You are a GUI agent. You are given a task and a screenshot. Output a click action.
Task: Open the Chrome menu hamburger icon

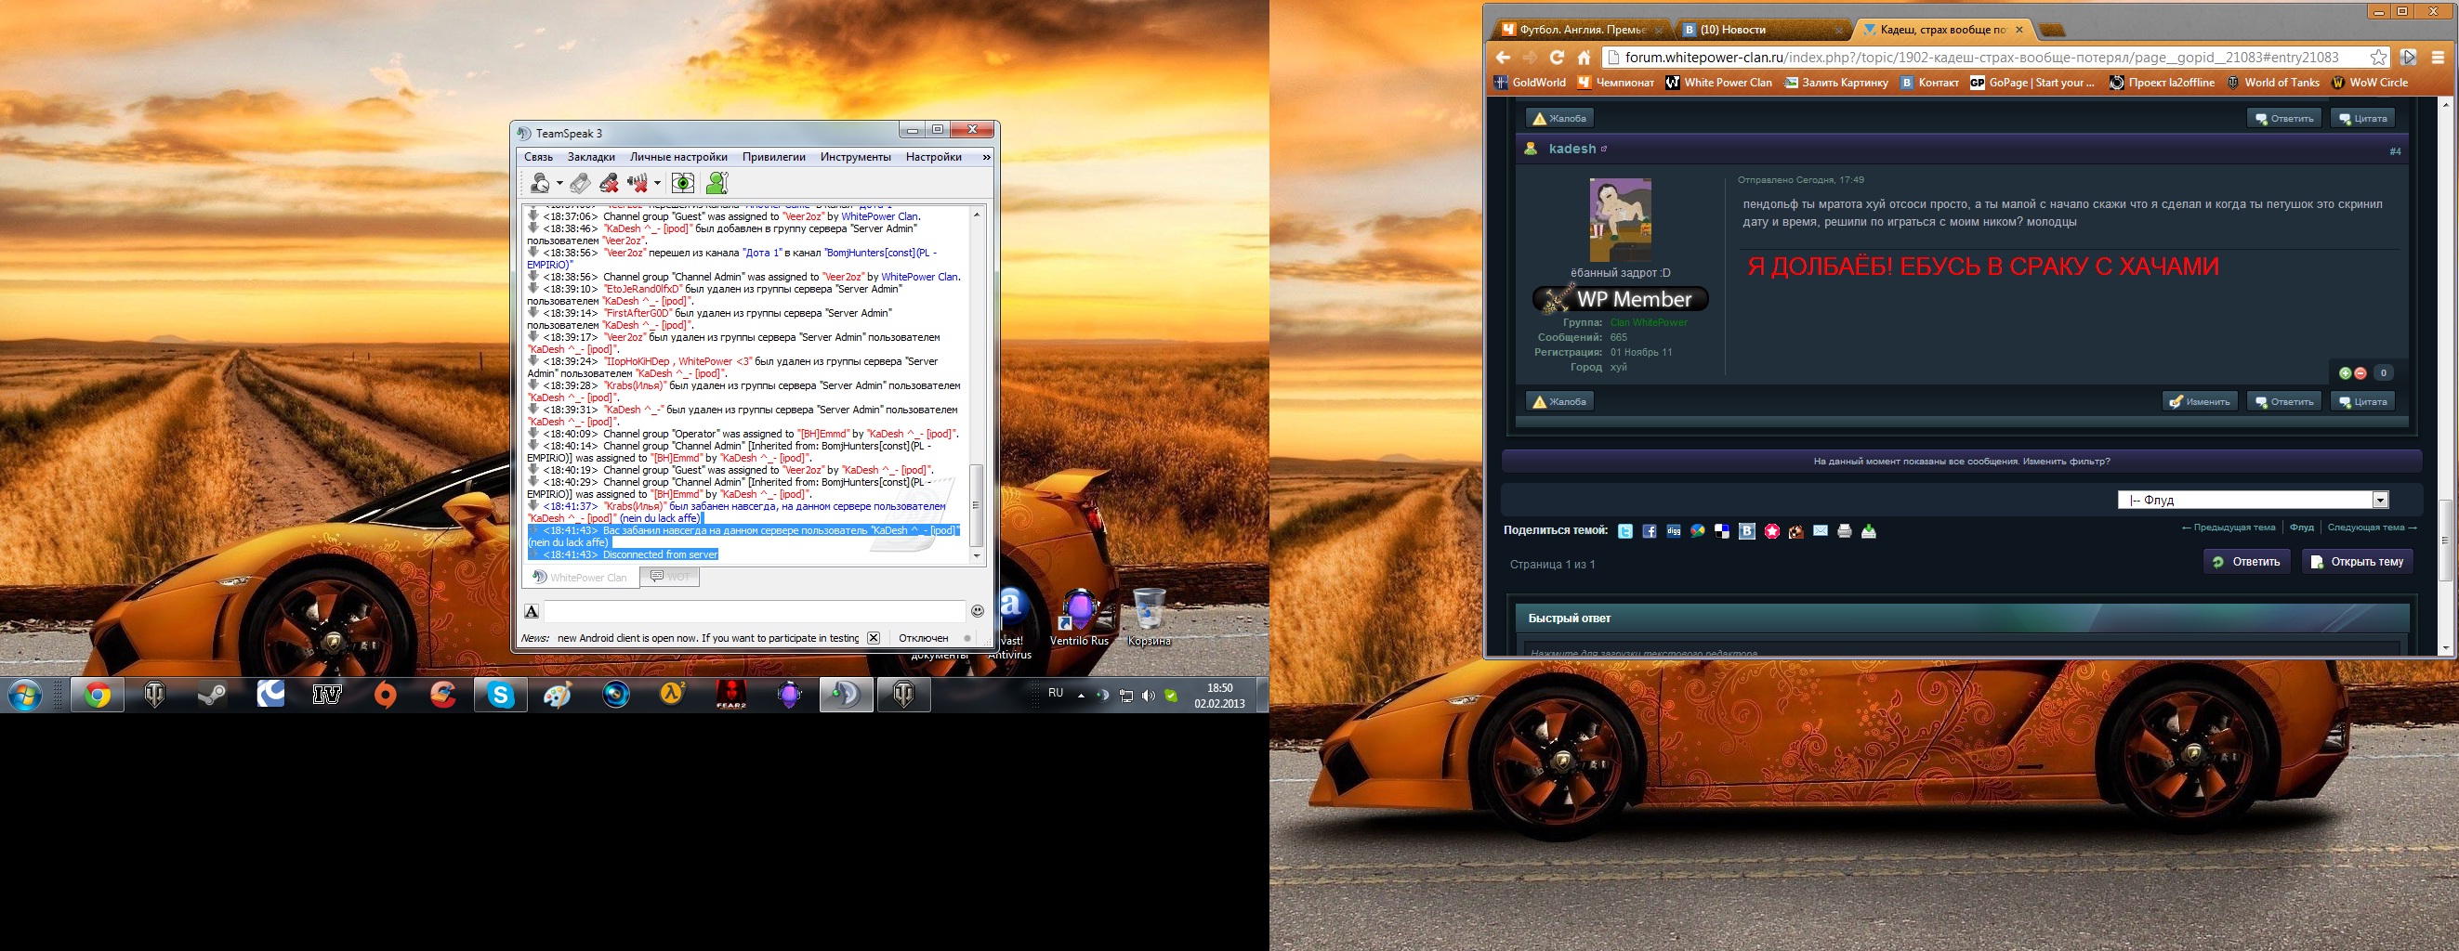tap(2438, 58)
